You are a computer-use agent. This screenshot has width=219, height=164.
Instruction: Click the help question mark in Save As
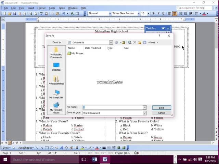[159, 36]
